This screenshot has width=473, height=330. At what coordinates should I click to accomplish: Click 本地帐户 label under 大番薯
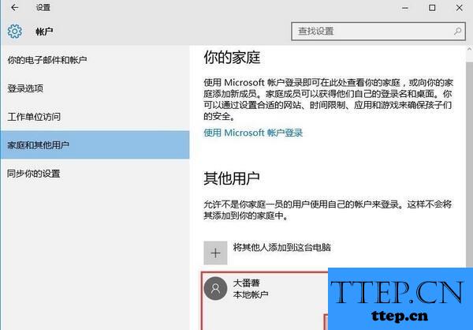click(251, 294)
